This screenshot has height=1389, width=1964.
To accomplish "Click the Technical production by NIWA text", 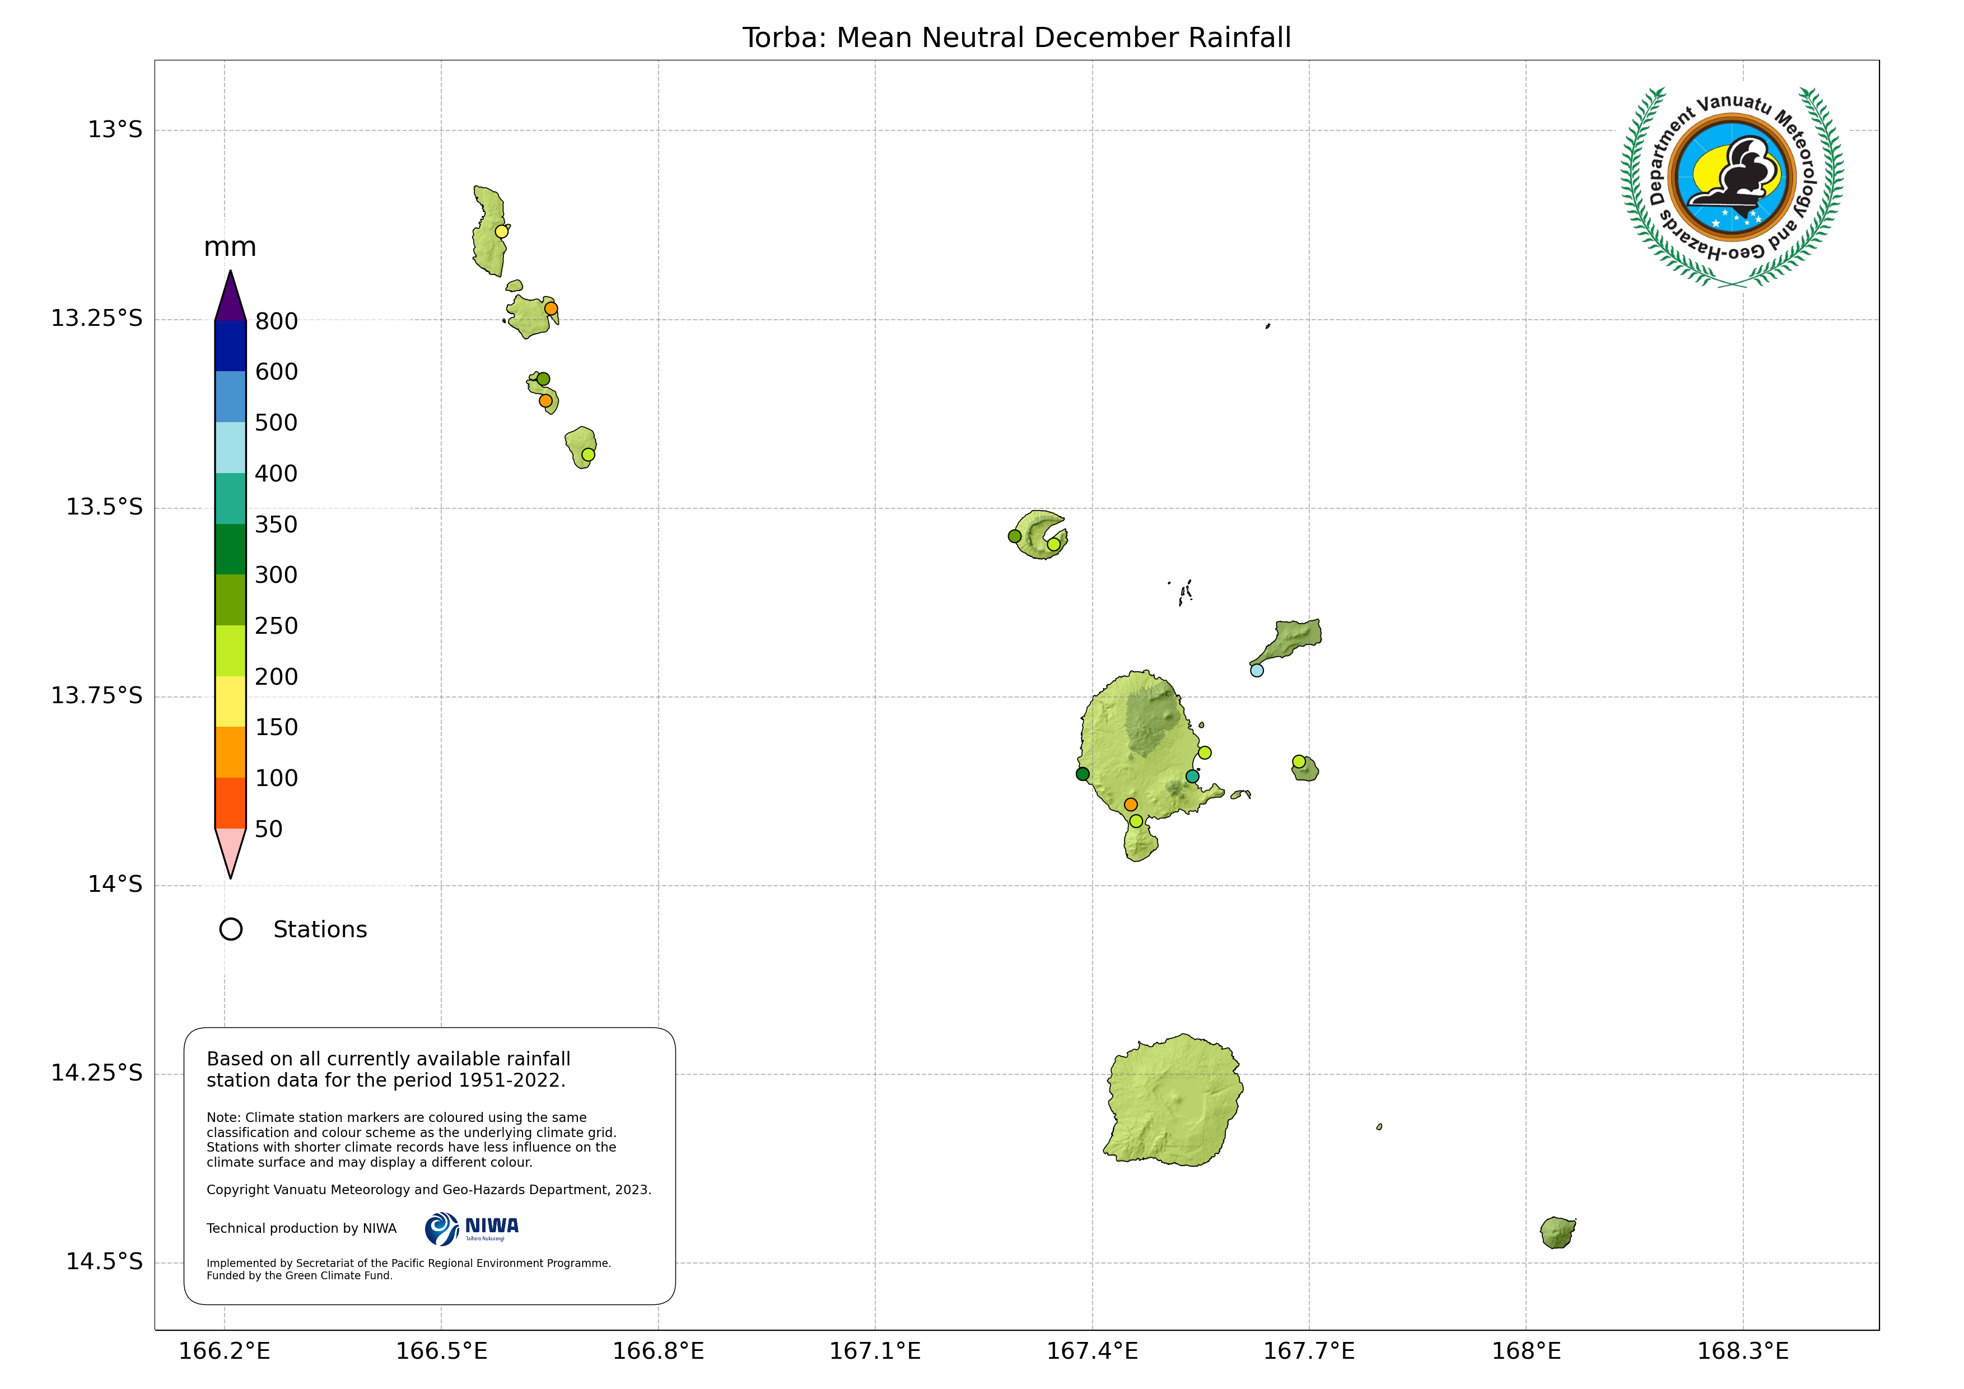I will click(301, 1228).
